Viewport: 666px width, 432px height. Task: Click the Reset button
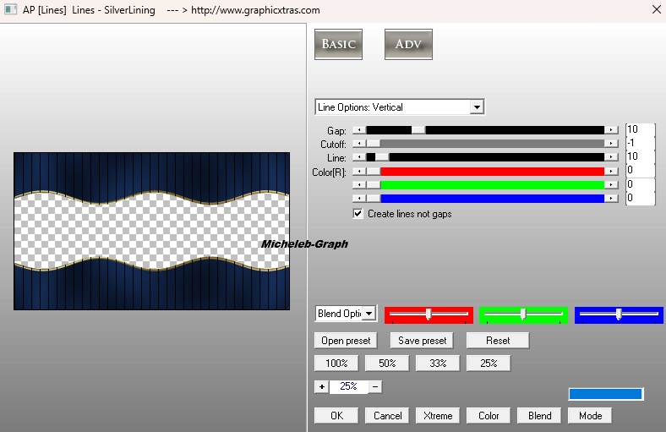click(x=498, y=341)
